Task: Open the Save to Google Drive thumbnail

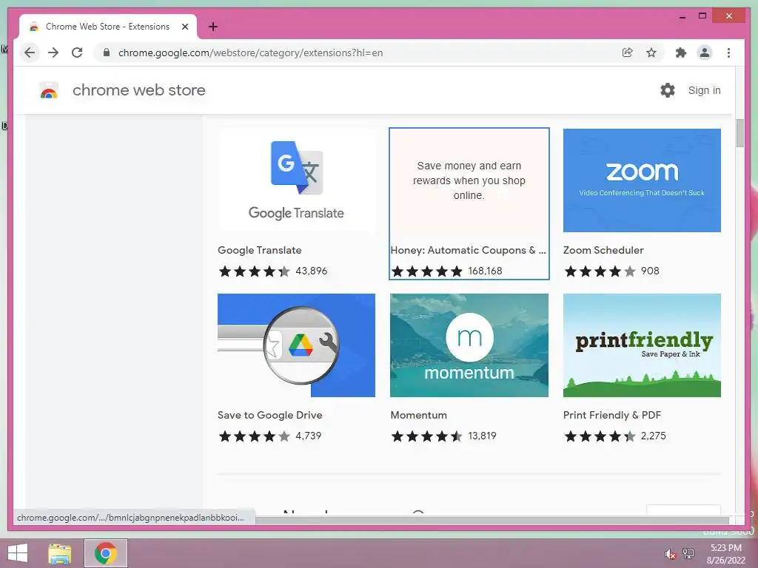Action: (296, 345)
